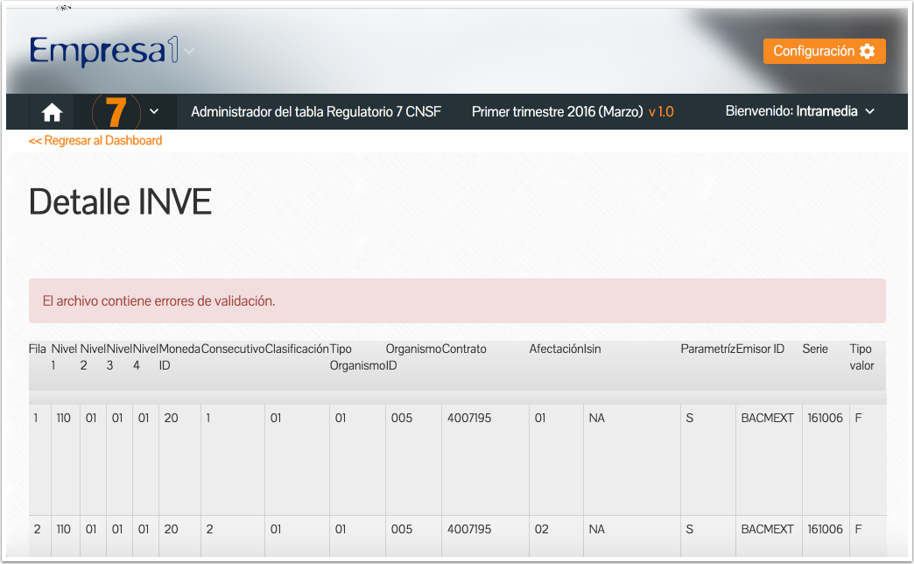The image size is (914, 564).
Task: Open the Empresa1 company dropdown arrow
Action: [x=190, y=52]
